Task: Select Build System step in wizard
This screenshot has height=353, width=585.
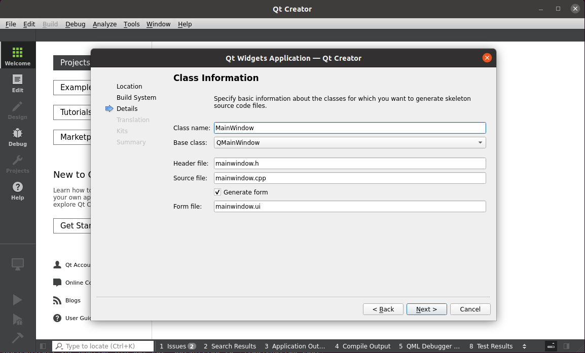Action: pos(136,97)
